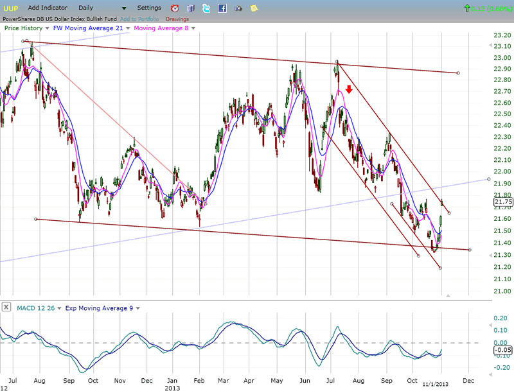Screen dimensions: 514x391
Task: Open the Settings menu
Action: click(x=149, y=8)
